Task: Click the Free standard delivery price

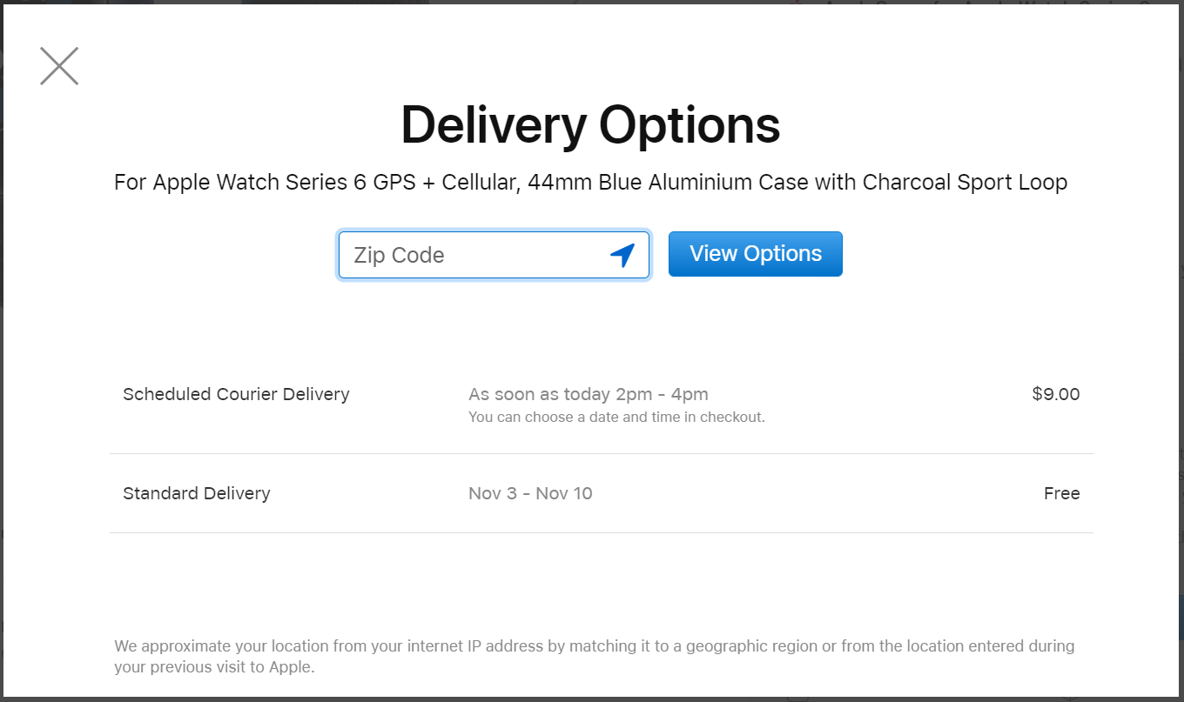Action: click(x=1062, y=493)
